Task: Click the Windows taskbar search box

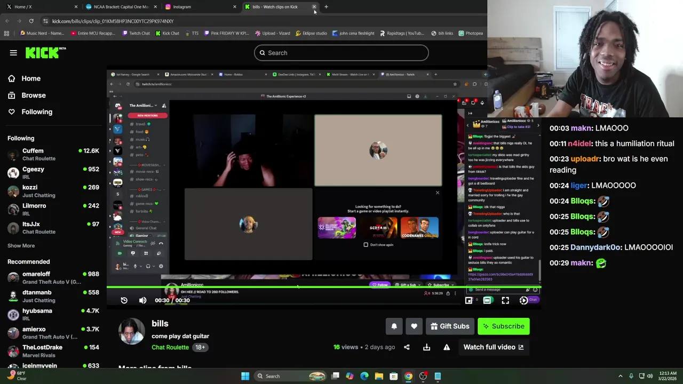Action: pos(290,376)
